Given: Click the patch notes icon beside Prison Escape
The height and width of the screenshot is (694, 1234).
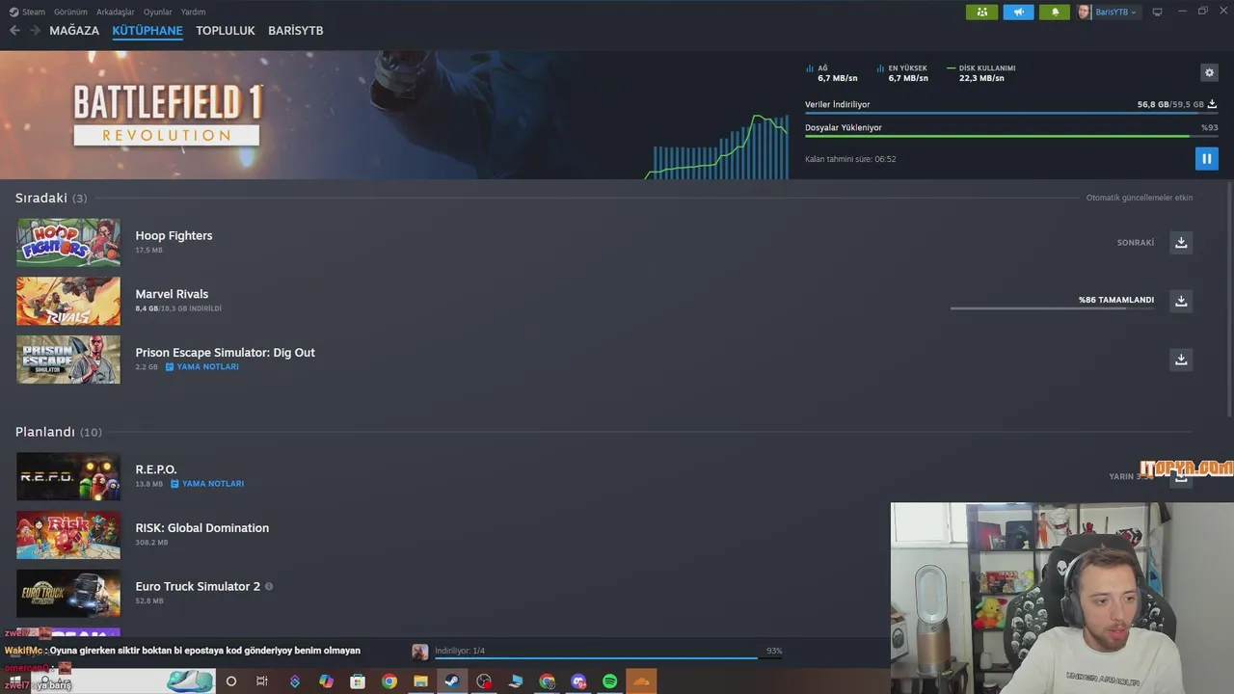Looking at the screenshot, I should coord(170,367).
